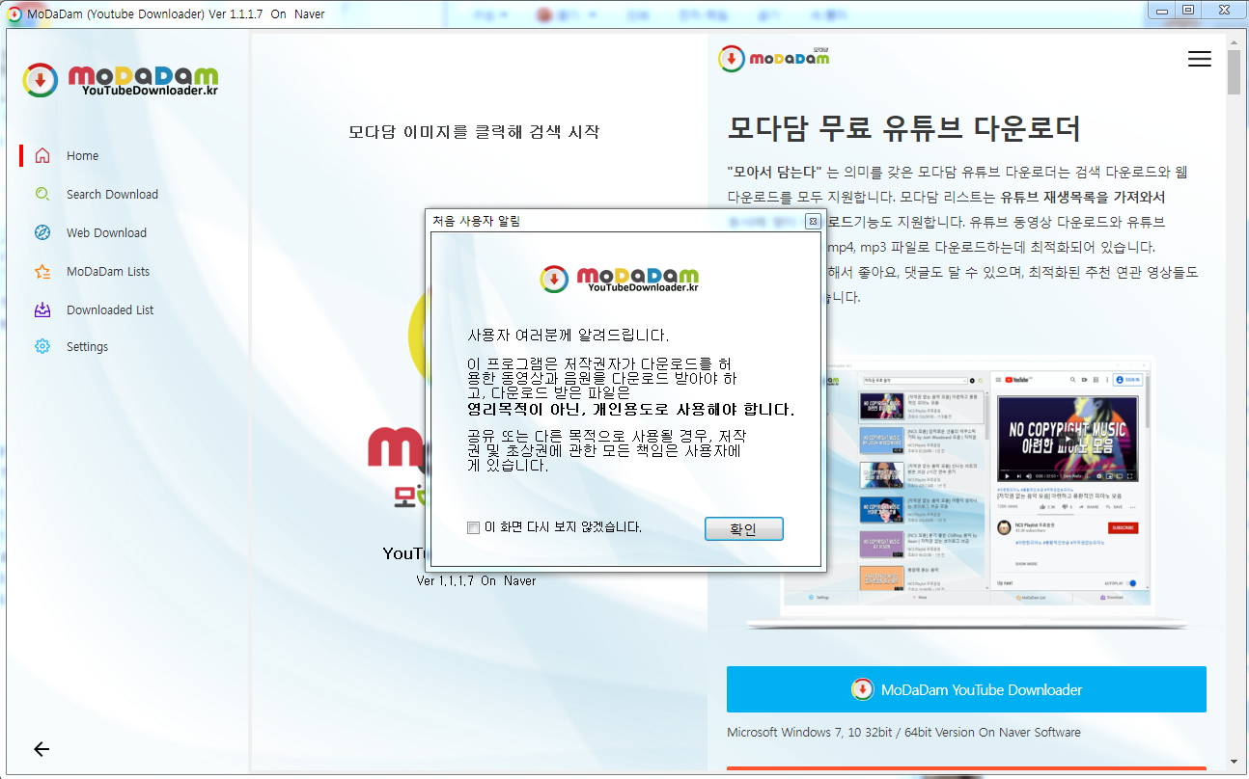Click the Settings gear icon
This screenshot has height=779, width=1249.
[42, 346]
